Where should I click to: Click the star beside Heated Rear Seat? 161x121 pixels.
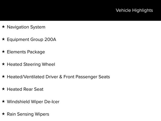pyautogui.click(x=3, y=89)
